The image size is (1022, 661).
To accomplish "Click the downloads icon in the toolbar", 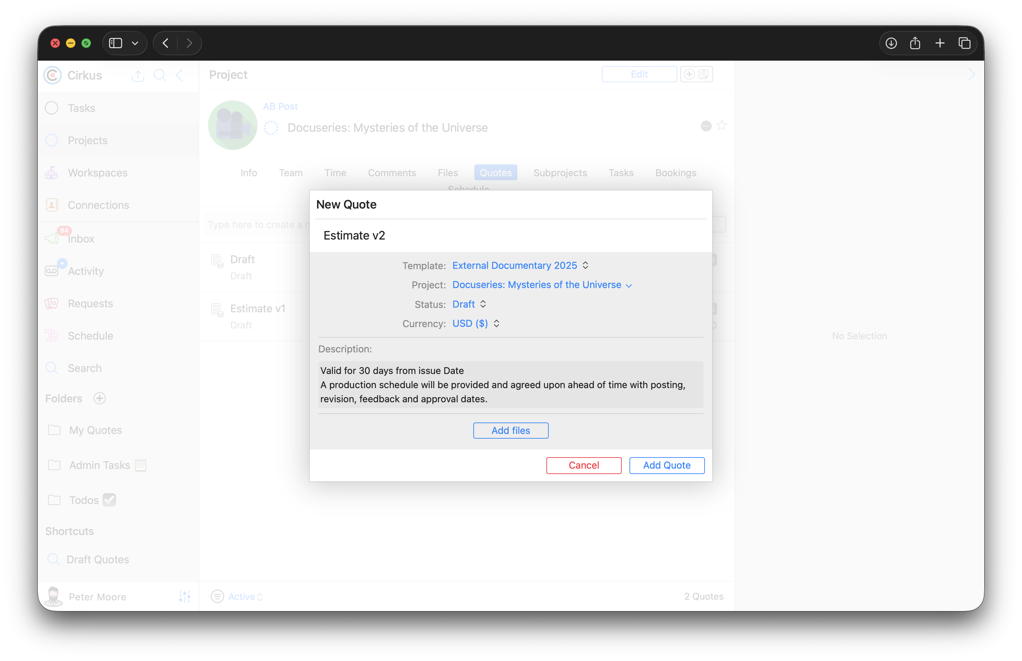I will 891,43.
